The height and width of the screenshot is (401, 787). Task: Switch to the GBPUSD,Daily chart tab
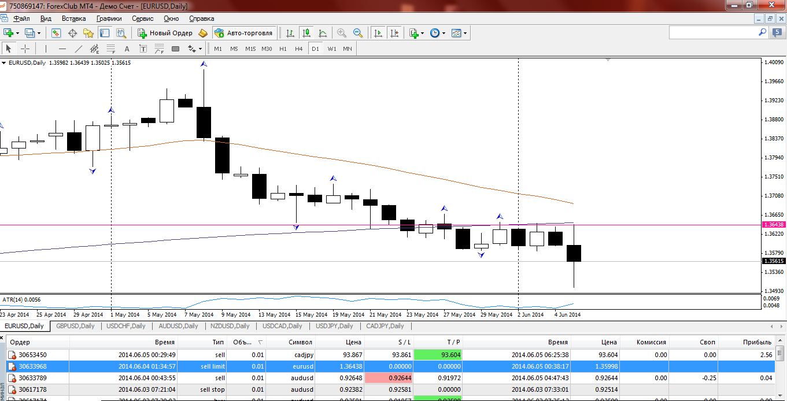75,326
